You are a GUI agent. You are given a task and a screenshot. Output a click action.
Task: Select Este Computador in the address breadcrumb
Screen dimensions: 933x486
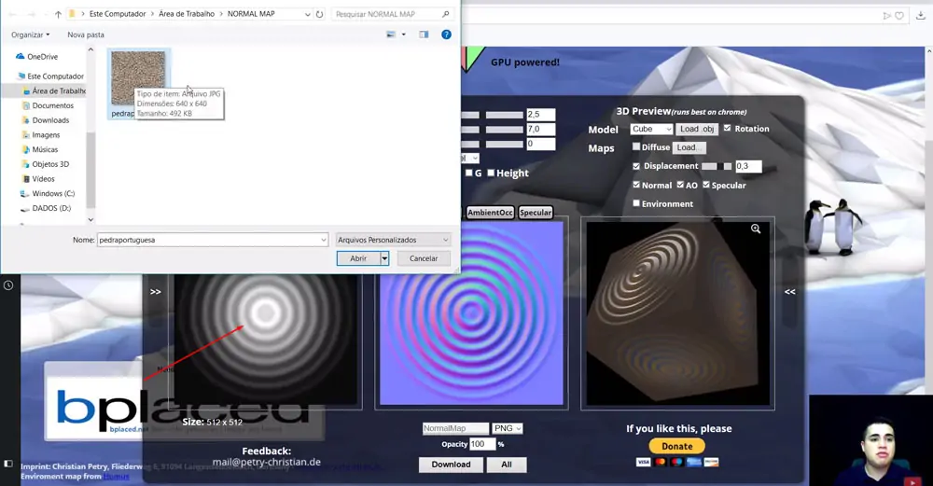[x=118, y=14]
